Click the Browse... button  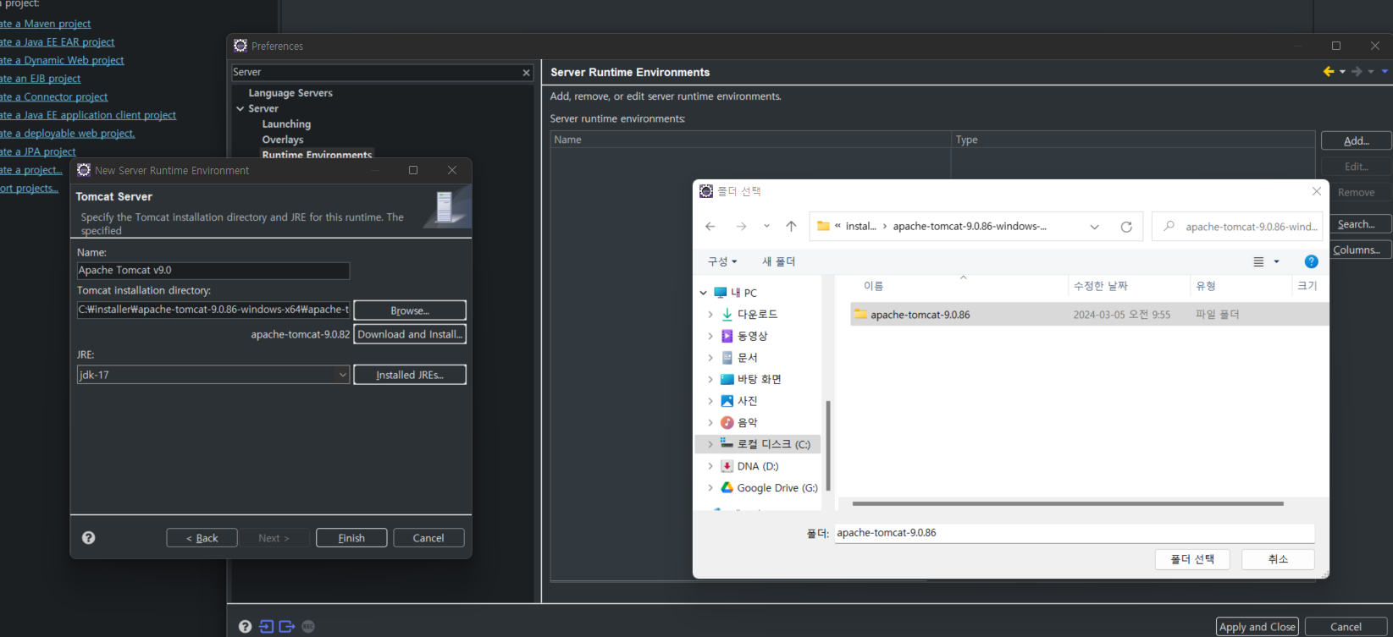tap(410, 310)
